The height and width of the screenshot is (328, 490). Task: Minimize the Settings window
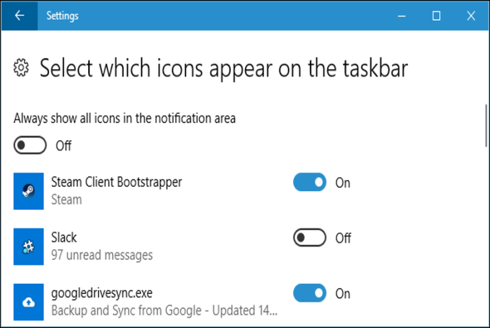(x=402, y=15)
